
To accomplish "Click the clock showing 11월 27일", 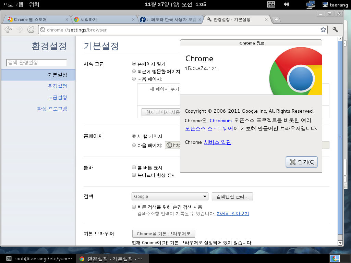I will pyautogui.click(x=175, y=4).
